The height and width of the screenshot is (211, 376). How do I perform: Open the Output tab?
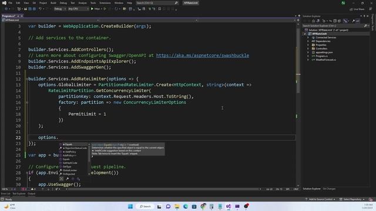pyautogui.click(x=31, y=193)
